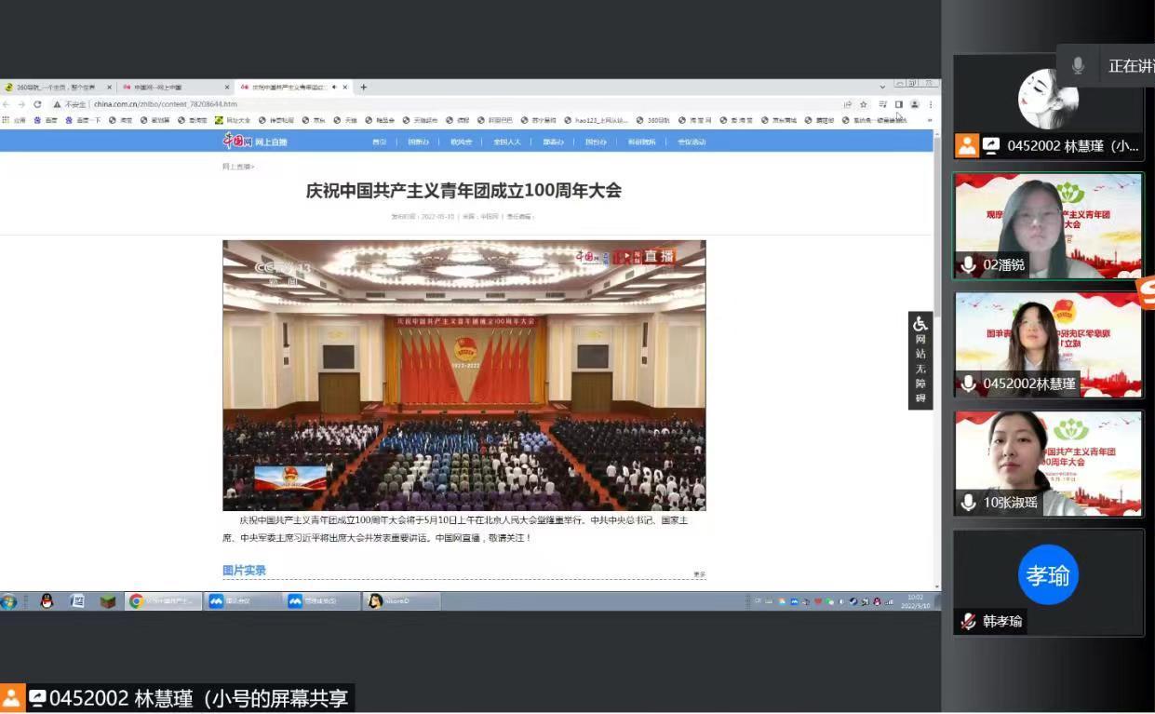
Task: Expand the bookmarks overflow chevron
Action: [929, 120]
